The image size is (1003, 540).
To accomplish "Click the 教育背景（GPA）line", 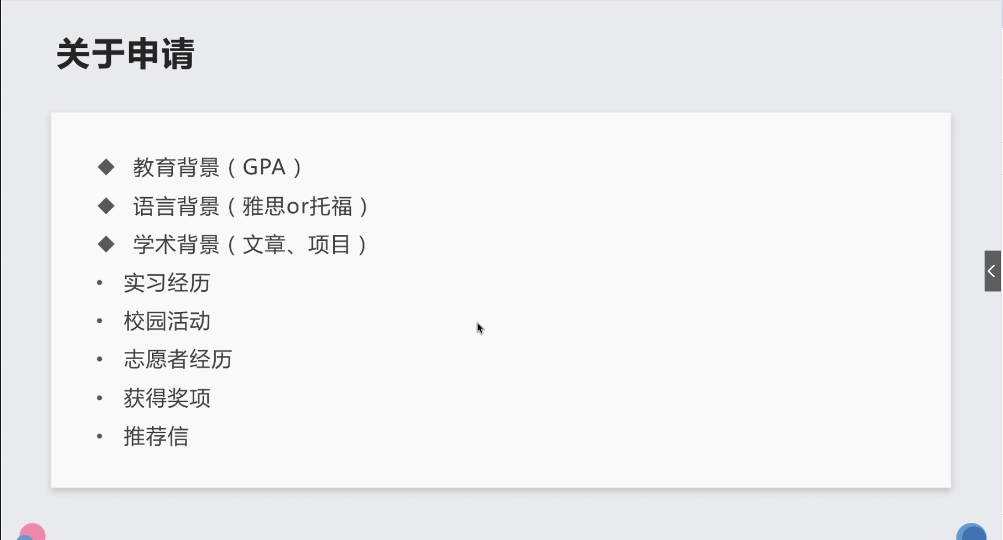I will (x=218, y=167).
